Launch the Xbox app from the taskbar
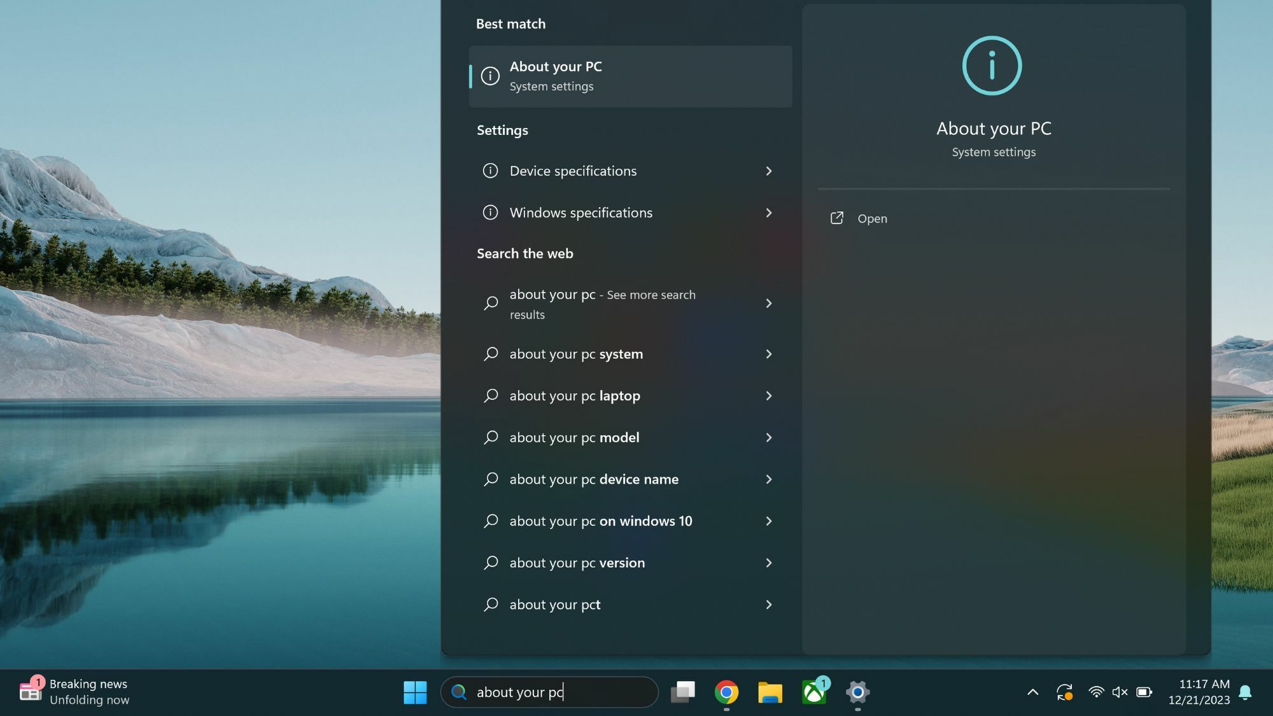The height and width of the screenshot is (716, 1273). pos(813,692)
